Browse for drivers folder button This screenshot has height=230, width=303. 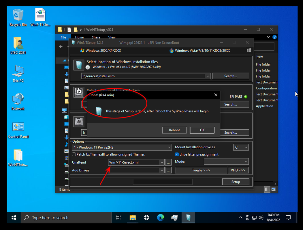click(x=168, y=170)
